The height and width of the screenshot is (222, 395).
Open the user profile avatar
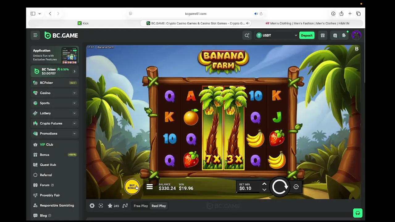pos(356,35)
